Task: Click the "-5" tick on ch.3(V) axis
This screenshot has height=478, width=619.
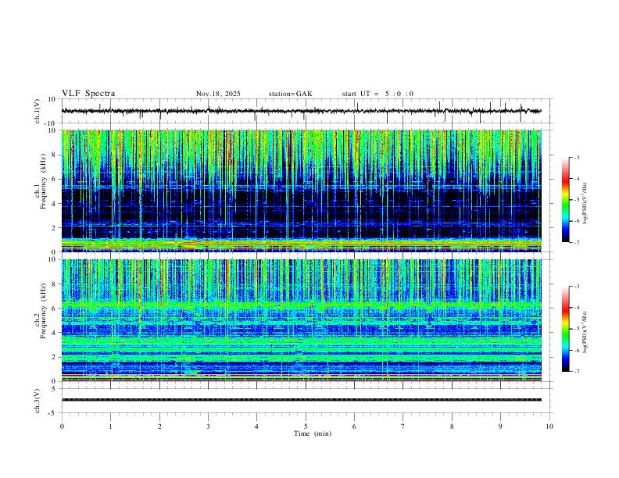Action: [x=53, y=413]
